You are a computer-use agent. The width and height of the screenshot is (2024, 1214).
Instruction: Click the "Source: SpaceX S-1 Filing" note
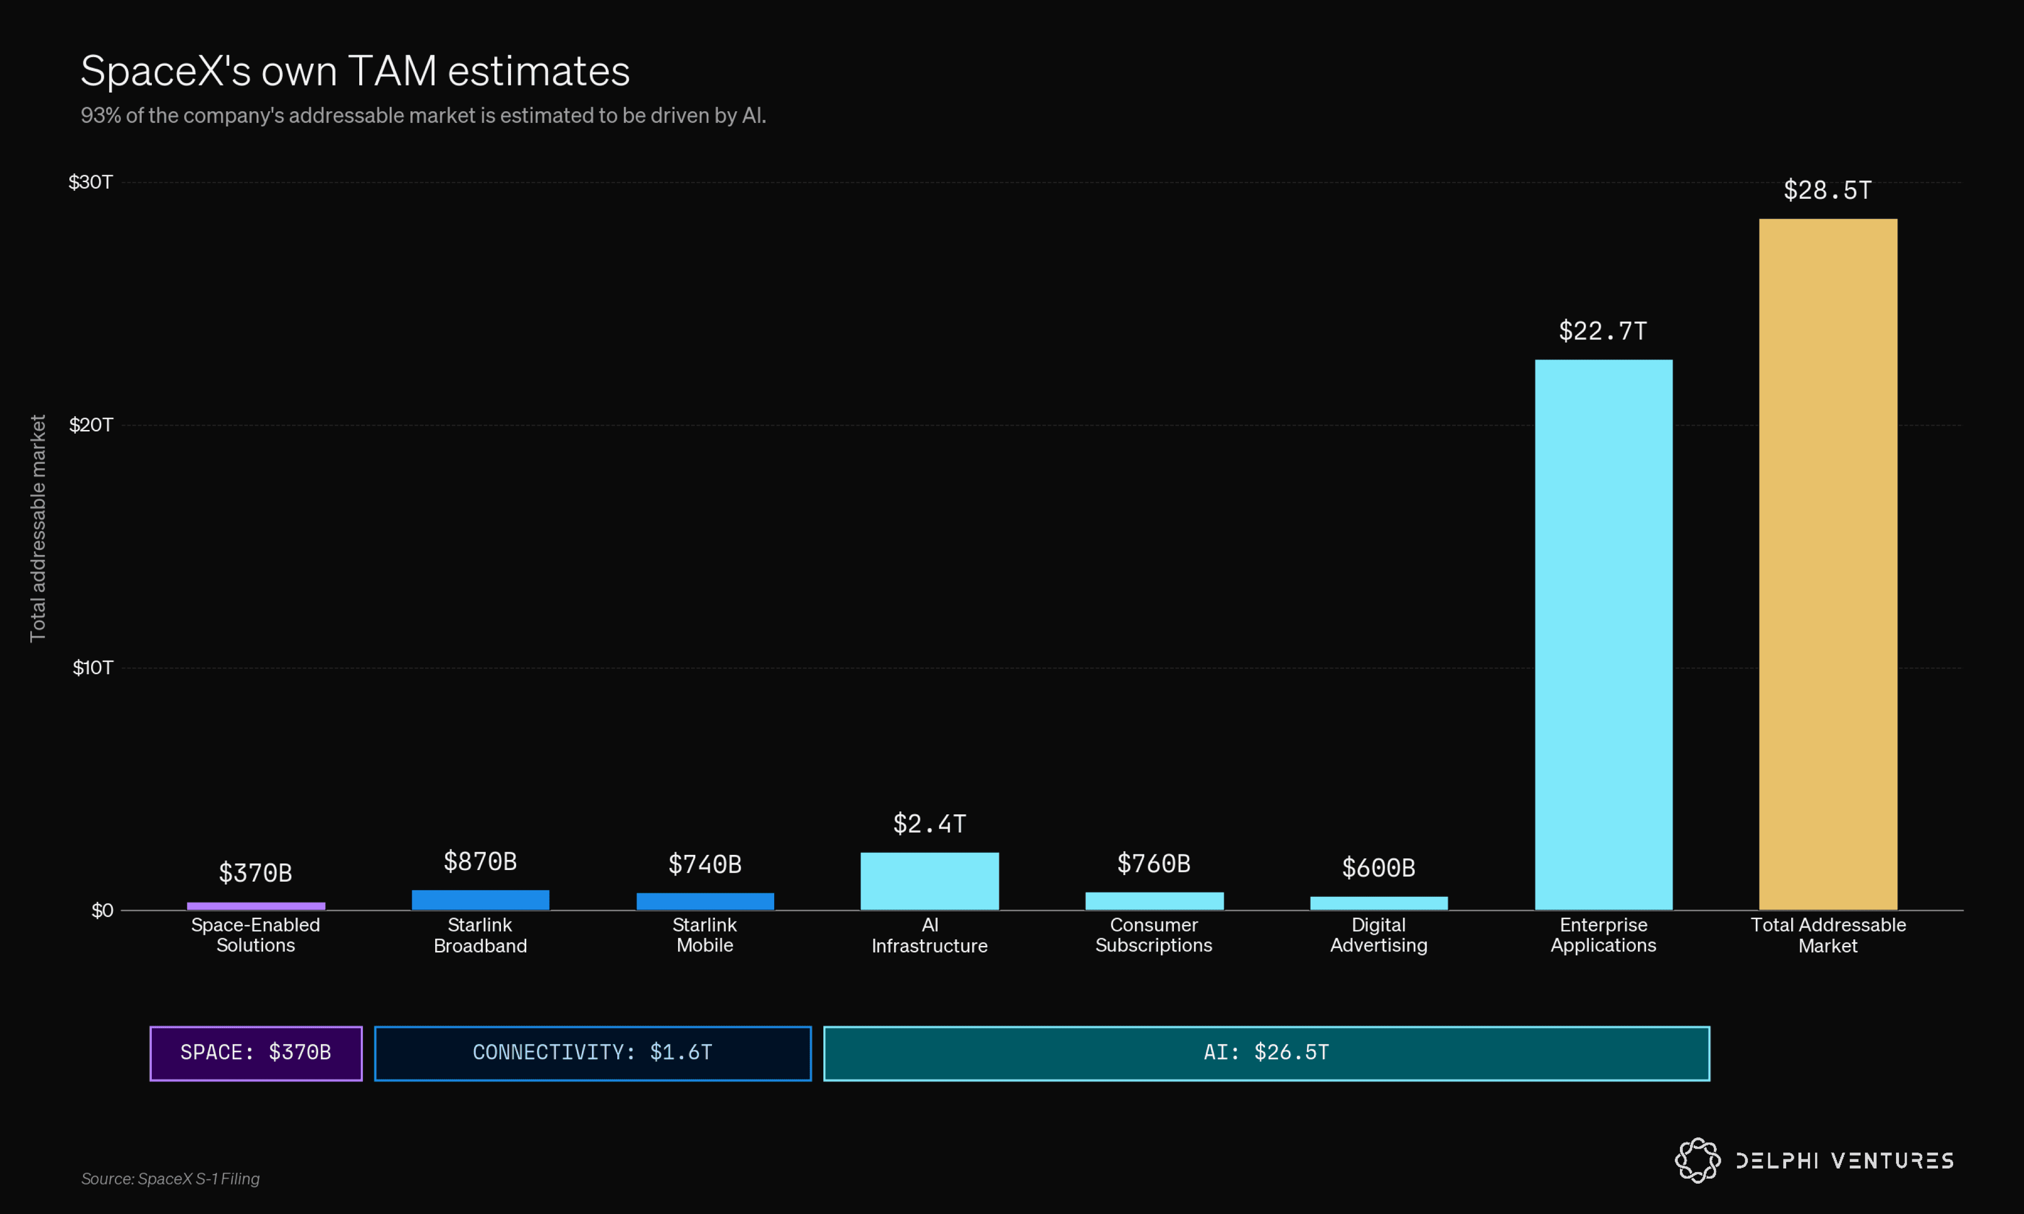pyautogui.click(x=170, y=1179)
